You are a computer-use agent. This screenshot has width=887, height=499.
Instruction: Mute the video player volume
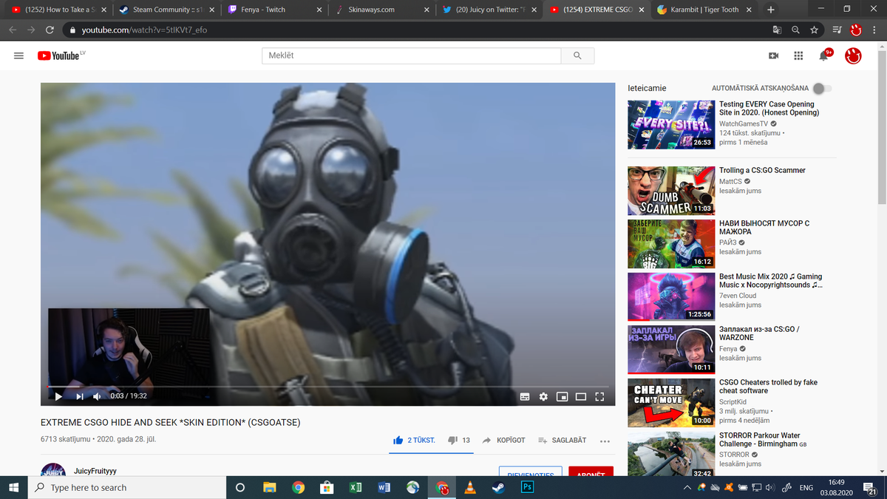click(98, 396)
